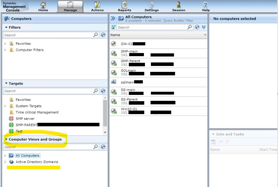Select Favorites folder in Targets tree
This screenshot has height=187, width=278.
coord(23,100)
